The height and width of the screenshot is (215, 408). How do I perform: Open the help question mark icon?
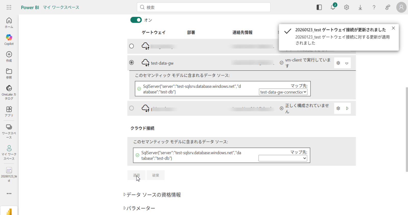(x=374, y=7)
